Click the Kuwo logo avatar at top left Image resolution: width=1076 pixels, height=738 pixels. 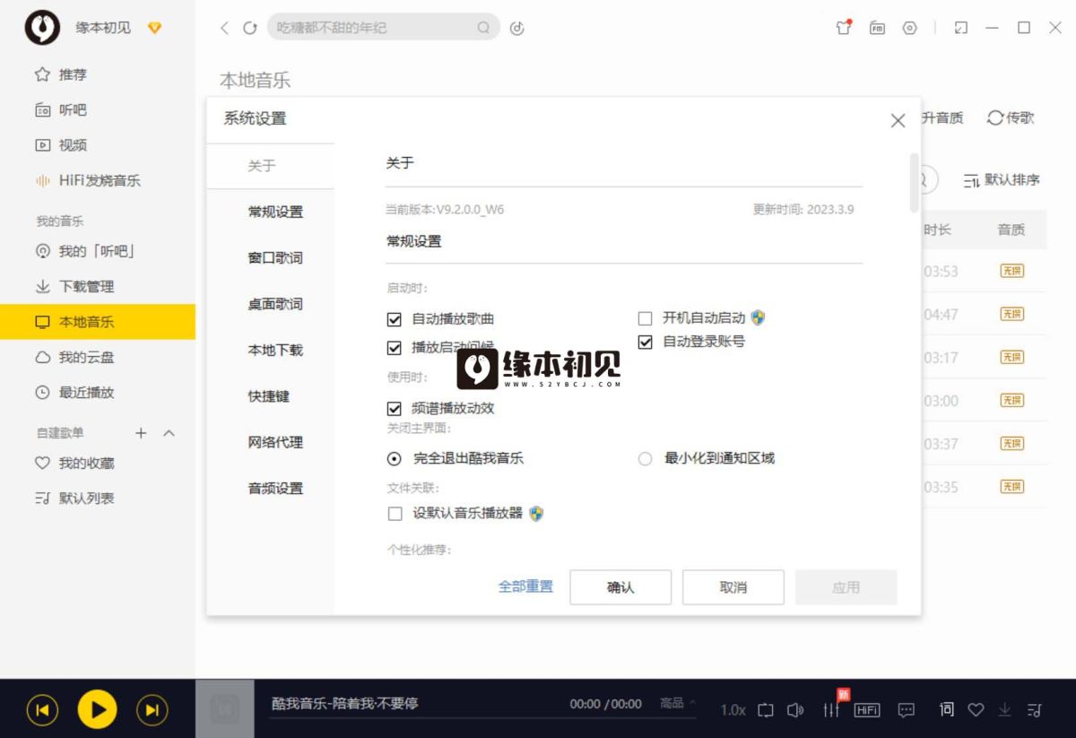tap(41, 28)
